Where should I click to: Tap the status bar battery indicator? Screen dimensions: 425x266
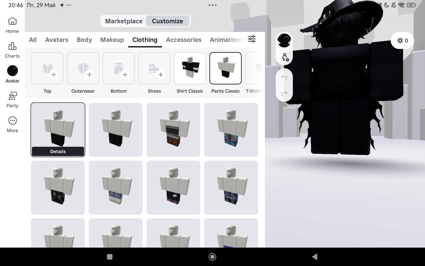coord(411,5)
